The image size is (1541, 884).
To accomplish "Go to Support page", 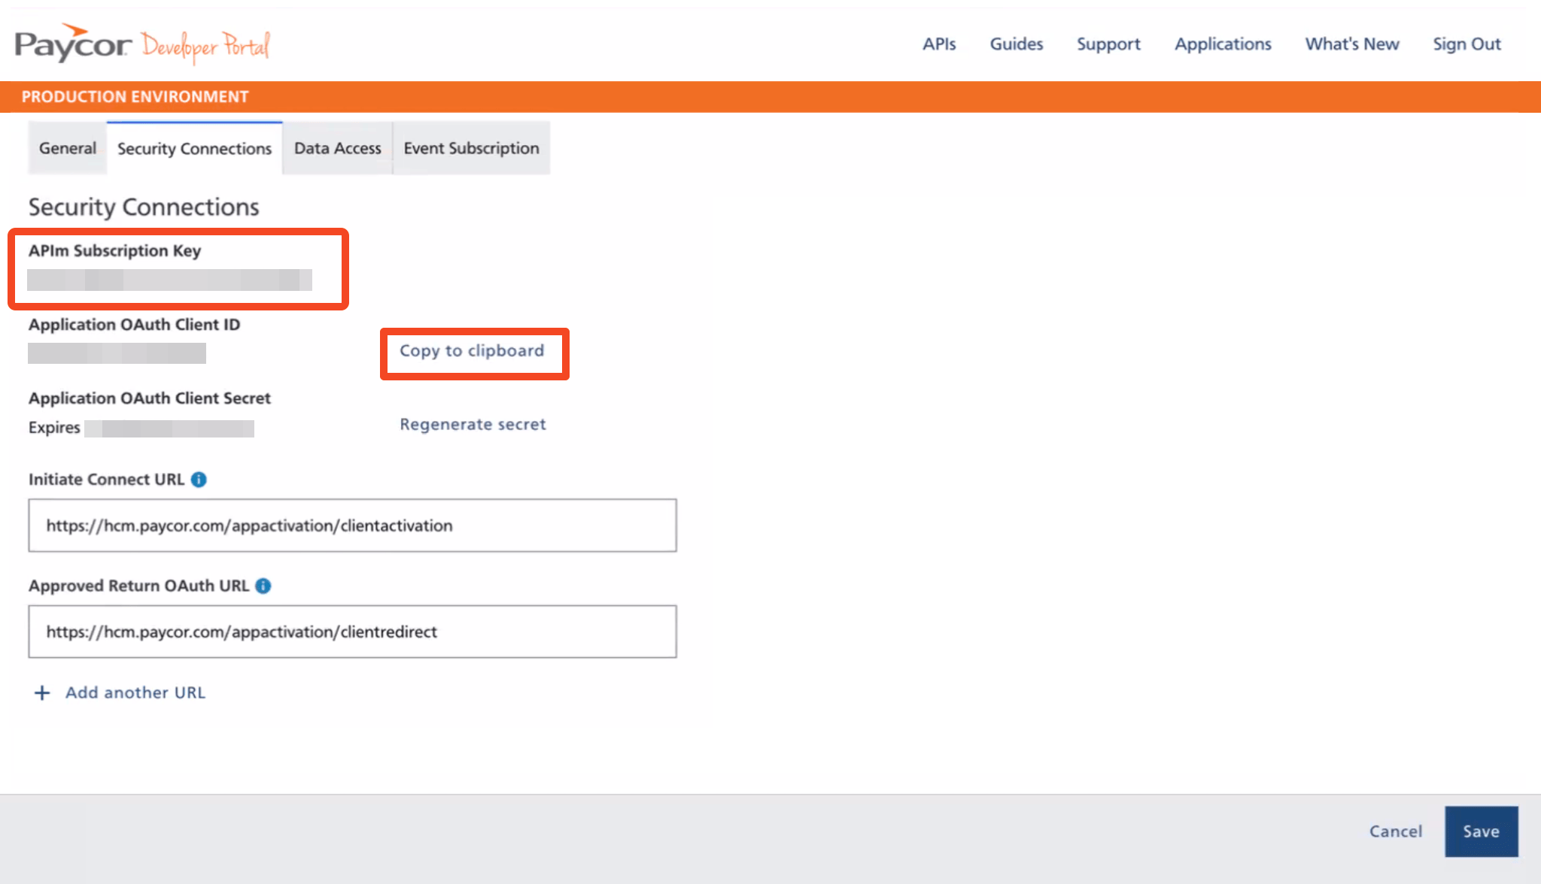I will pyautogui.click(x=1108, y=44).
